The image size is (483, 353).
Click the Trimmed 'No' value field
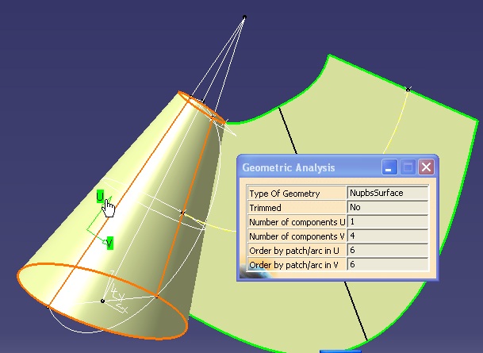click(x=388, y=207)
